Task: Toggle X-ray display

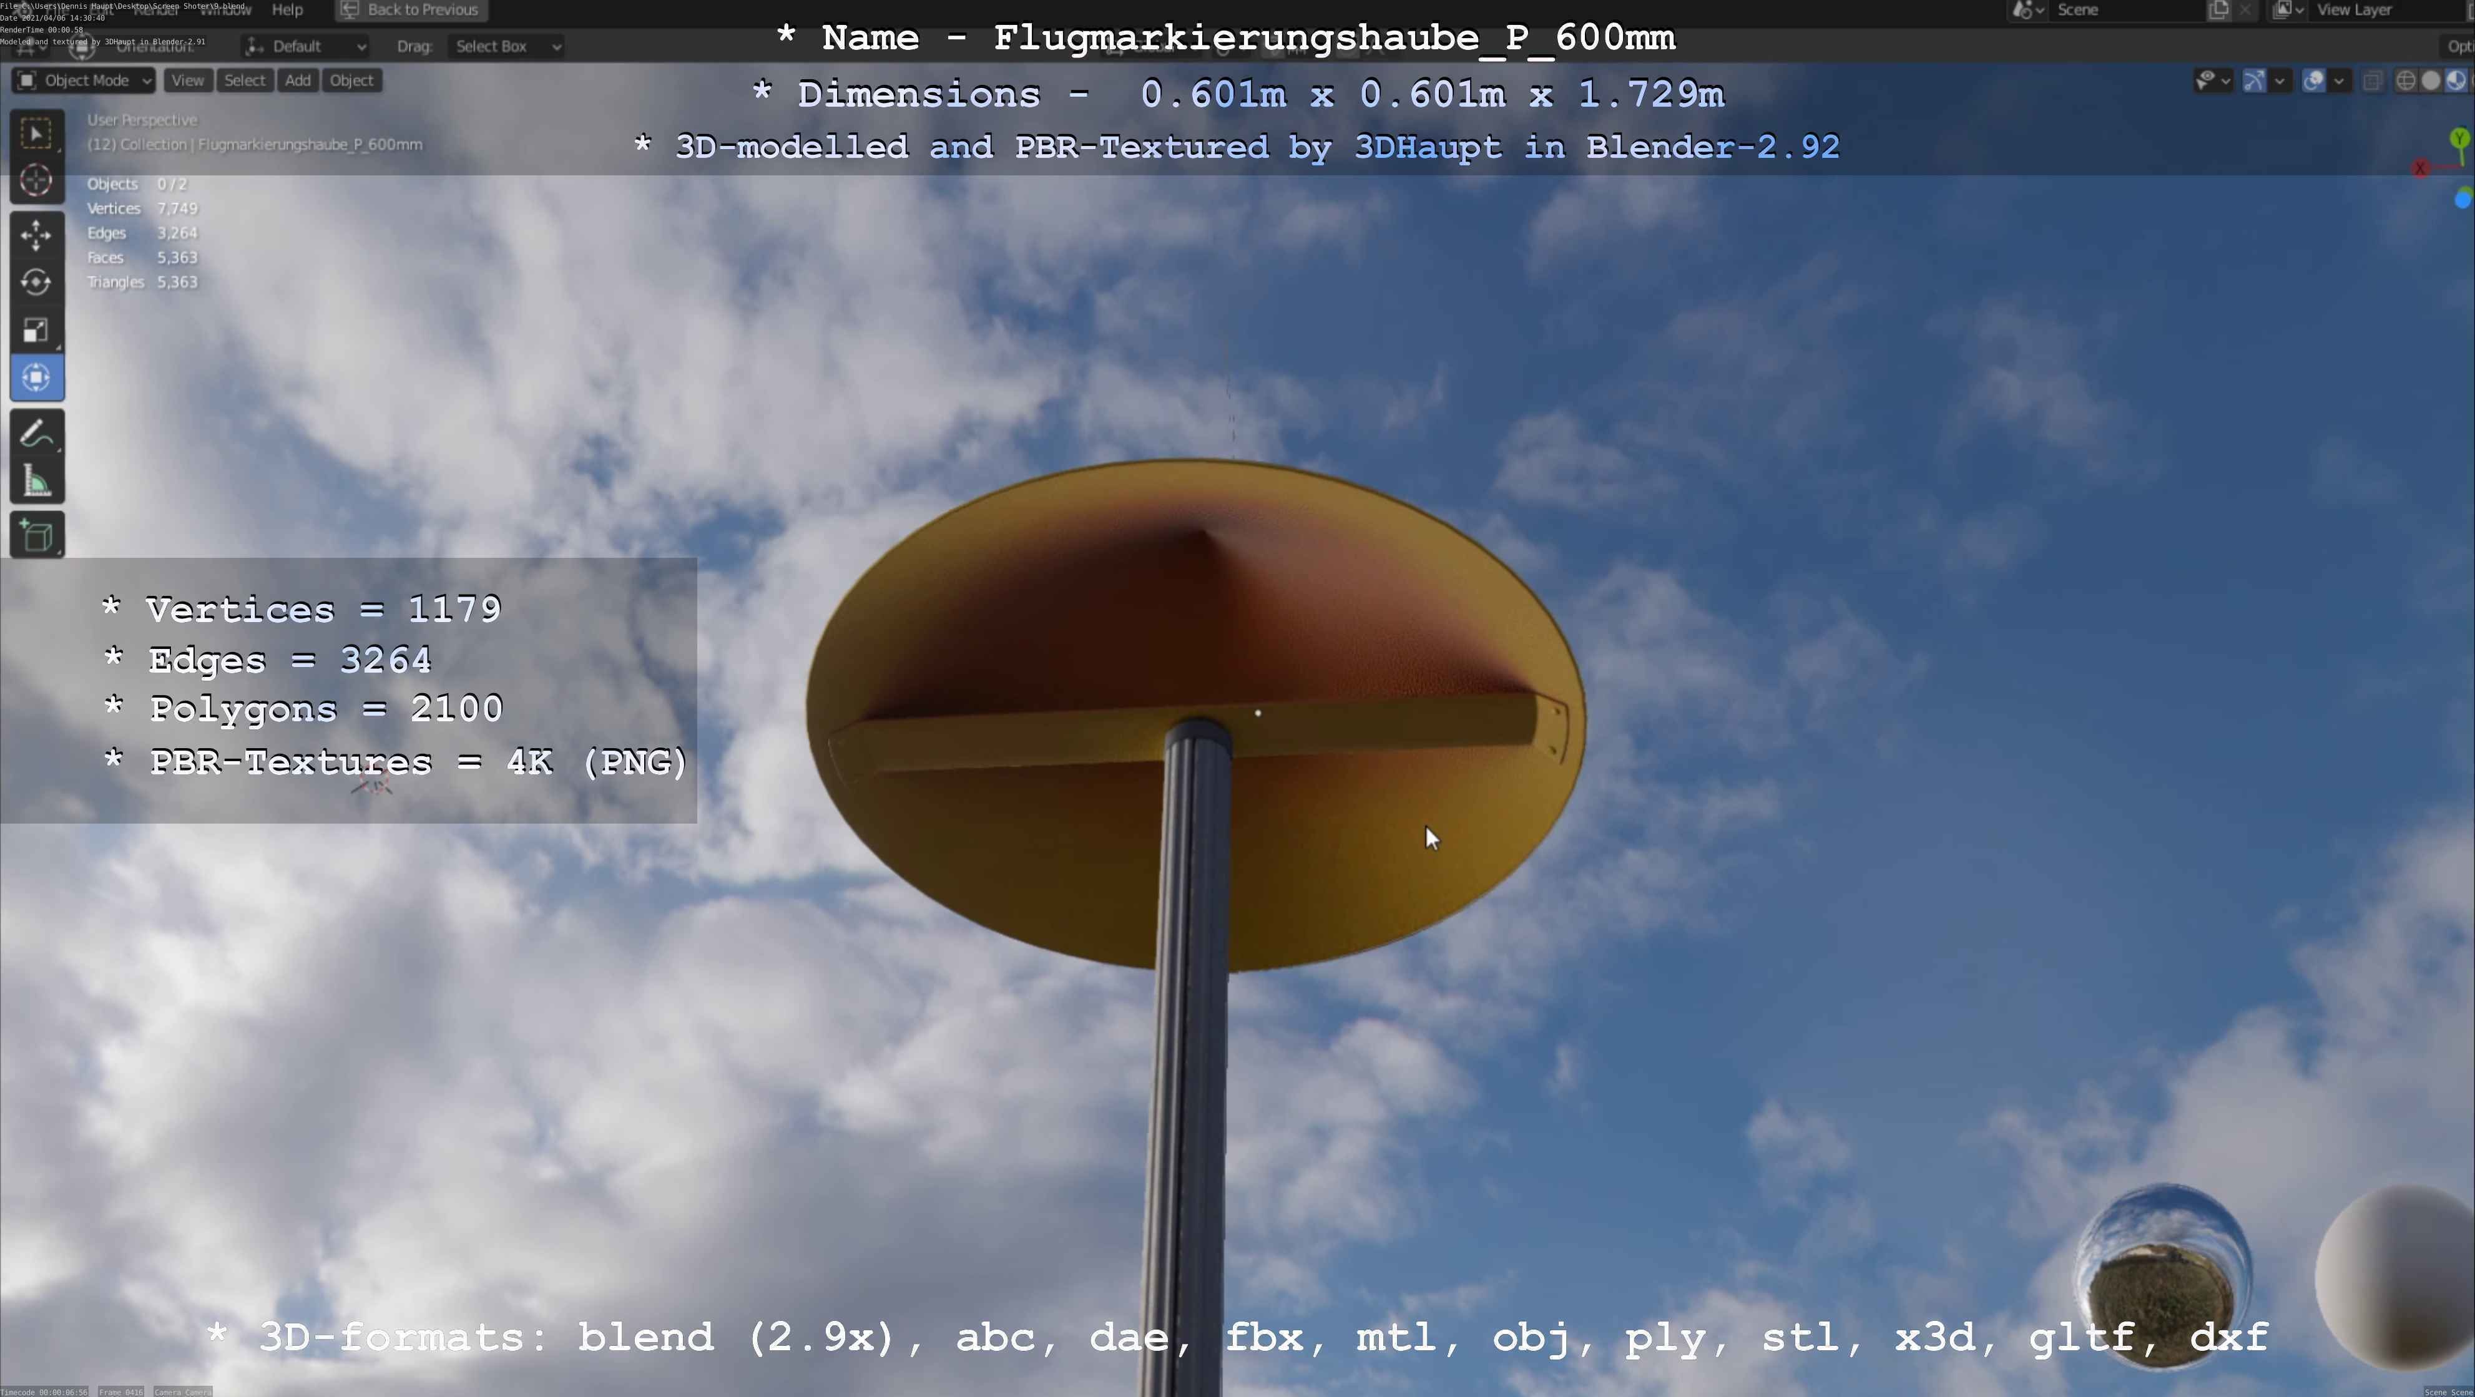Action: point(2372,80)
